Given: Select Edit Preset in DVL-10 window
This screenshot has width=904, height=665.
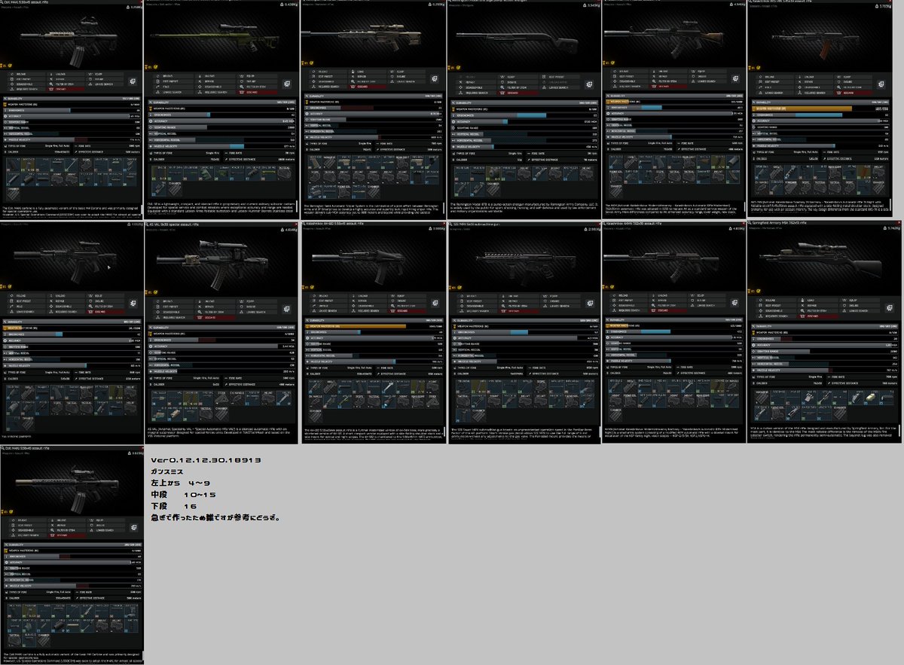Looking at the screenshot, I should pos(173,81).
